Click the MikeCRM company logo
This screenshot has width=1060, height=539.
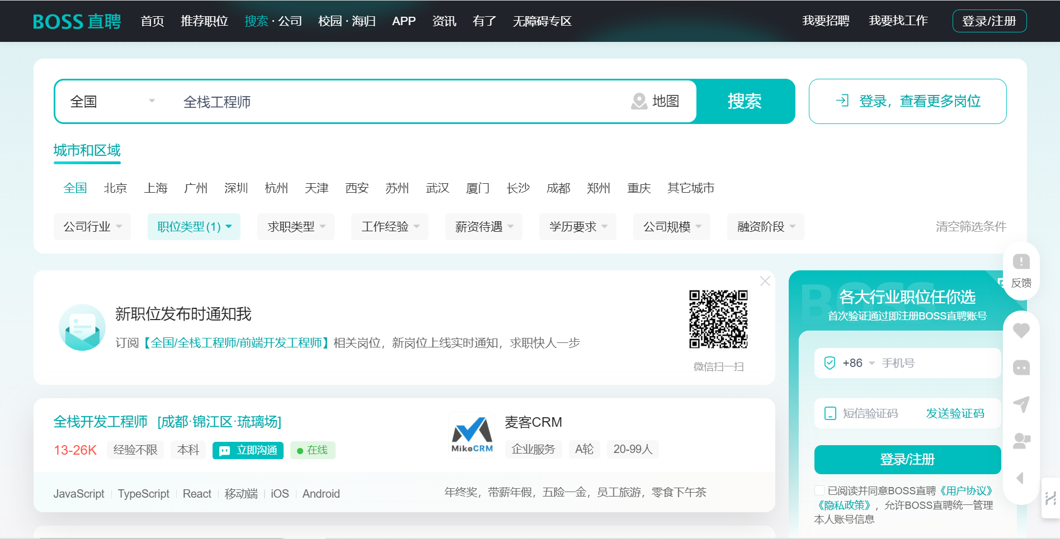[472, 435]
